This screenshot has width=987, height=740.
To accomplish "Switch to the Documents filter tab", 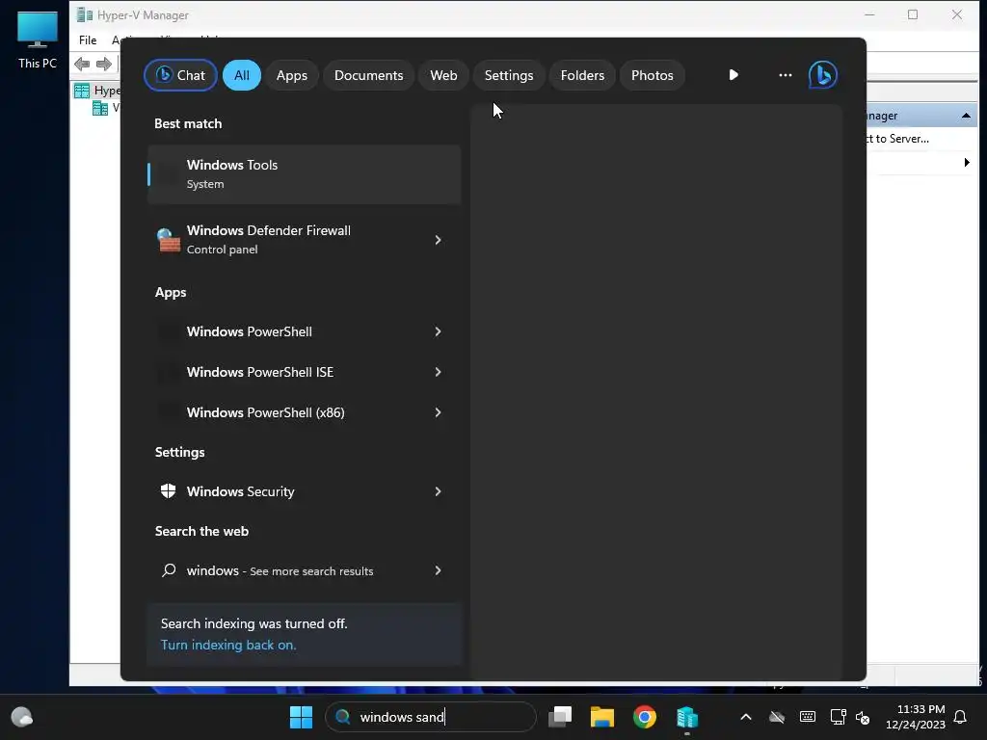I will coord(368,75).
